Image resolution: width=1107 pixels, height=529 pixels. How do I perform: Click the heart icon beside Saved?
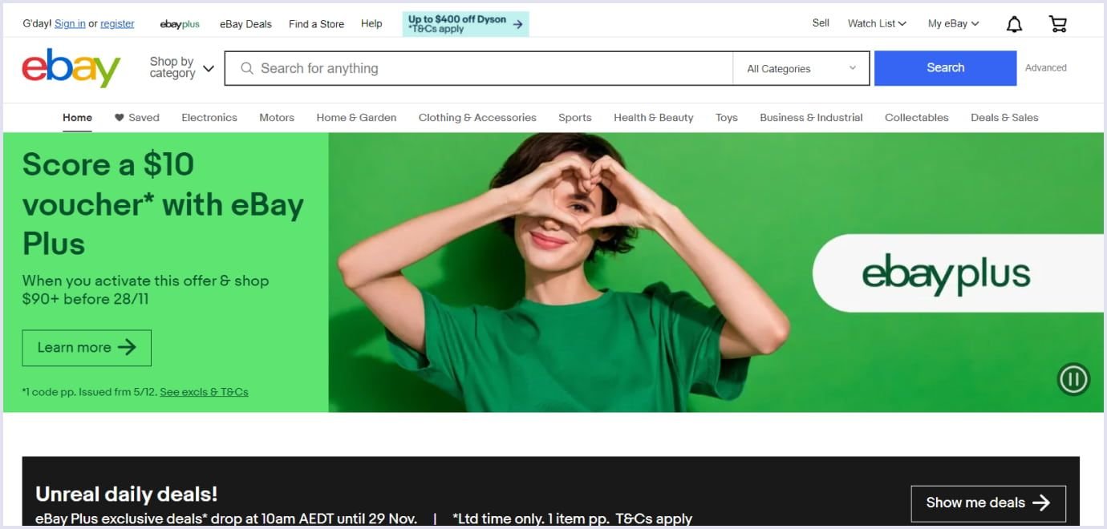click(x=119, y=118)
